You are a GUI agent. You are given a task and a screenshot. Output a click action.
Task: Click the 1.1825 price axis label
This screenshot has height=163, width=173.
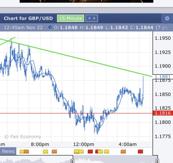pos(163,108)
